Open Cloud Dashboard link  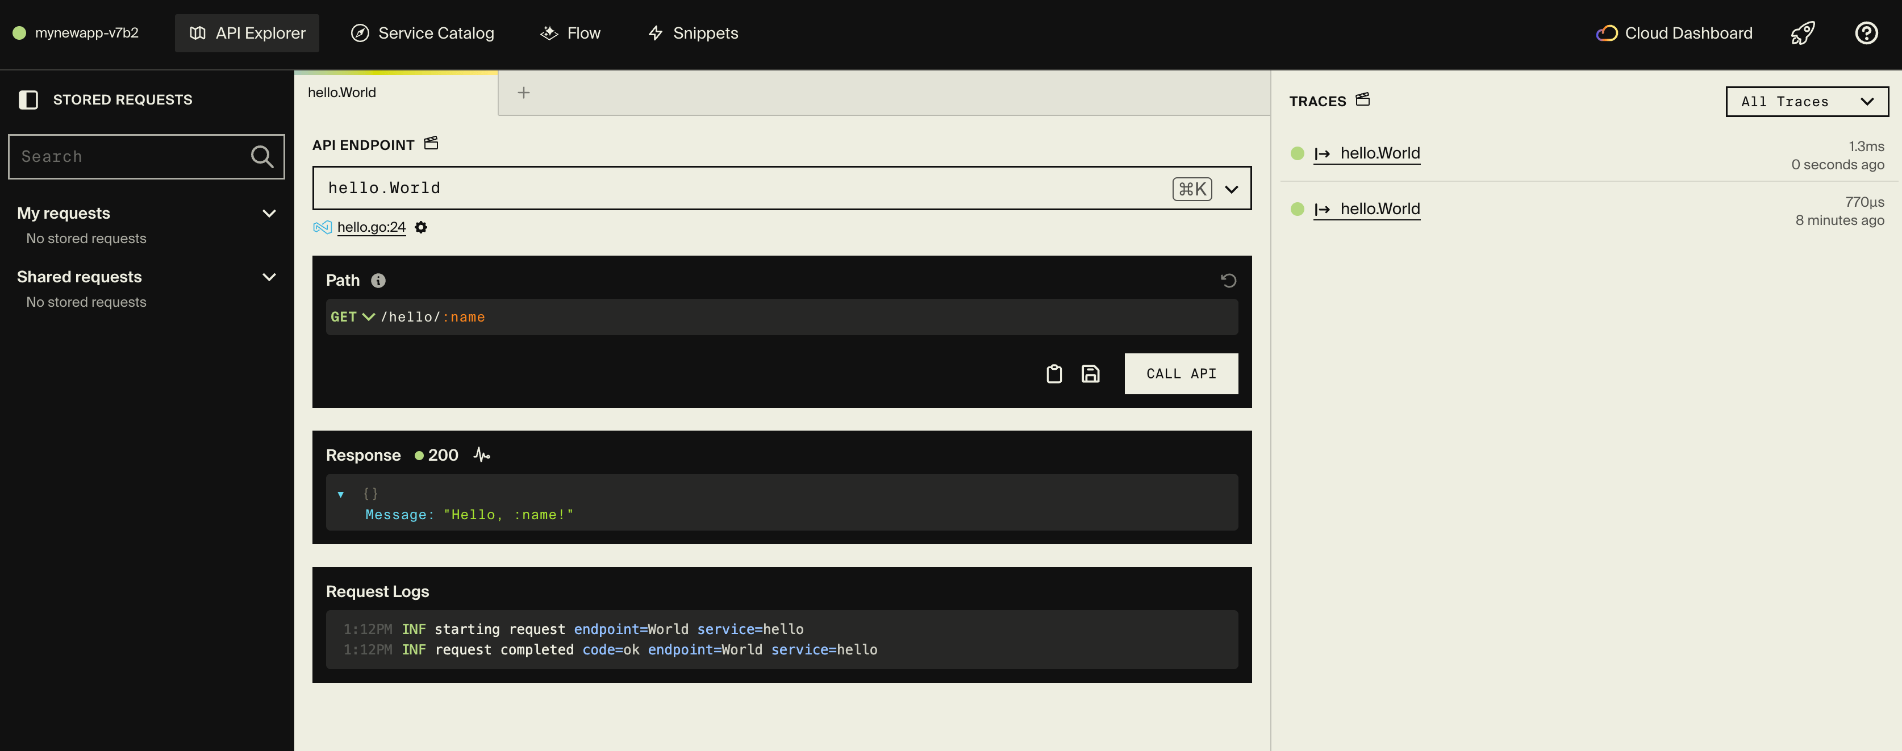tap(1674, 33)
